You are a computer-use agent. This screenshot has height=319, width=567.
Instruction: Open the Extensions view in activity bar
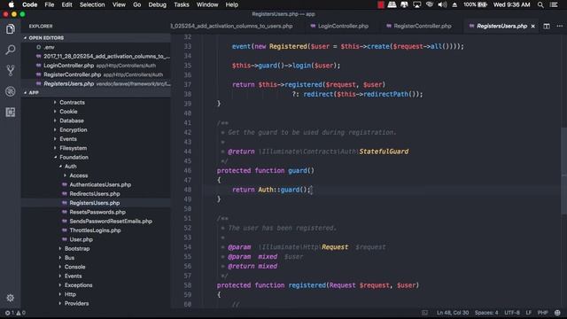point(10,113)
